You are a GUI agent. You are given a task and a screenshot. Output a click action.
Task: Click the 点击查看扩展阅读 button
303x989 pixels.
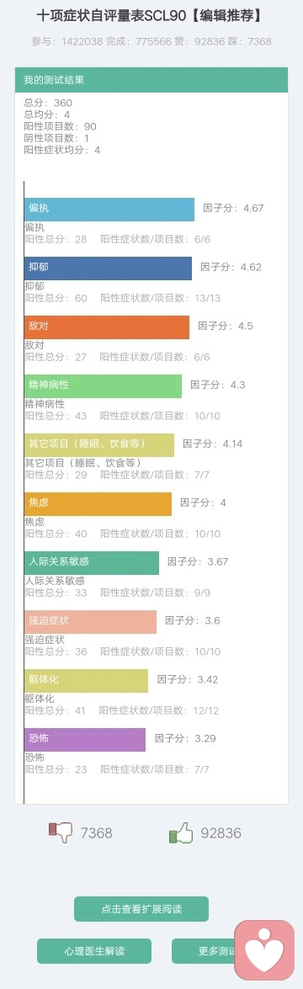pos(141,909)
